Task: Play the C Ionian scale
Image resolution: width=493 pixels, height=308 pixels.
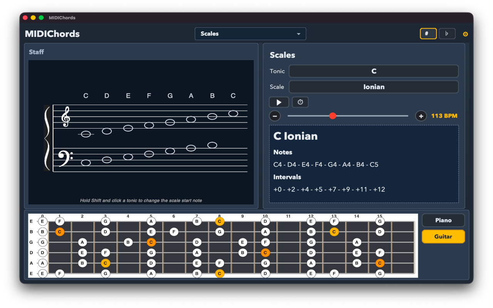Action: click(279, 102)
